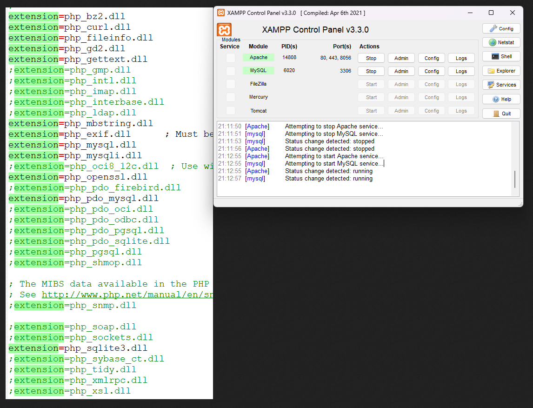The image size is (533, 408).
Task: Click the MySQL module label
Action: (x=258, y=70)
